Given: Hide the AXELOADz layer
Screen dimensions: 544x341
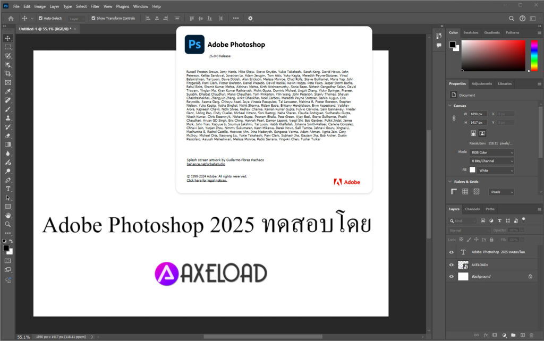Looking at the screenshot, I should pyautogui.click(x=452, y=265).
